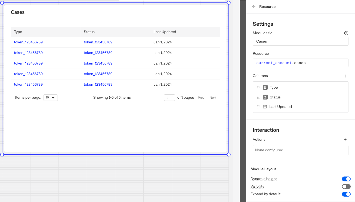The height and width of the screenshot is (202, 355).
Task: Click the Cases module heading
Action: point(18,12)
